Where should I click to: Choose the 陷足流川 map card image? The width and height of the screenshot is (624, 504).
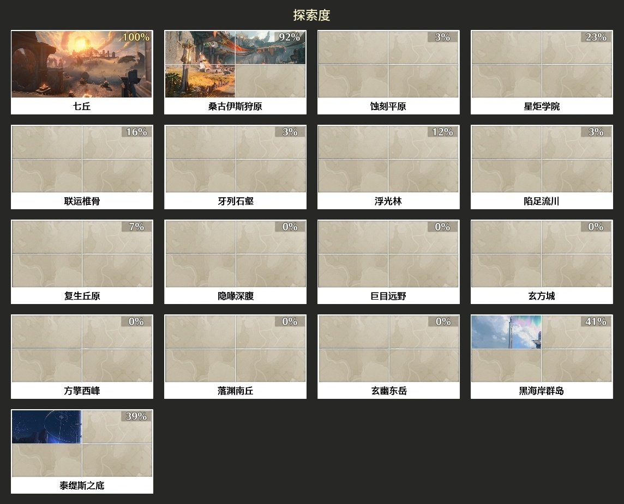point(542,159)
